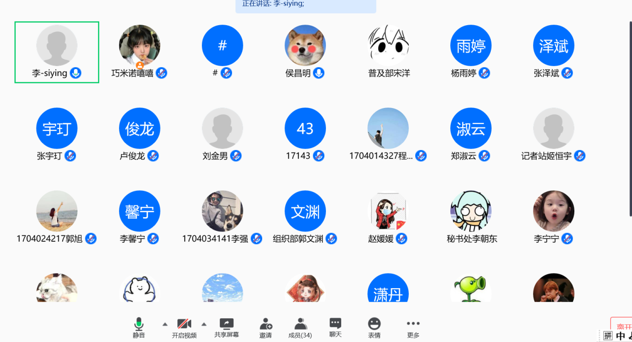Turn on camera with 开启视频

[x=184, y=327]
